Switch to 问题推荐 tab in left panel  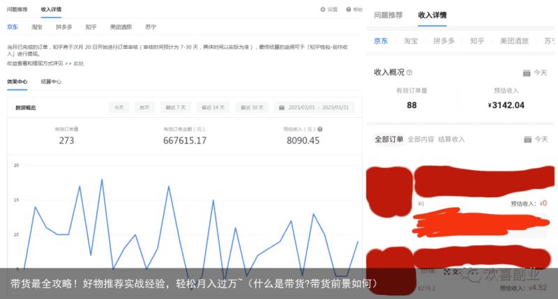[17, 9]
